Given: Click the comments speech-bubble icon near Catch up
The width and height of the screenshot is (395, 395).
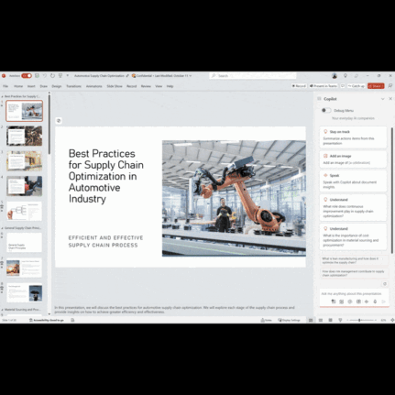Looking at the screenshot, I should tap(343, 86).
